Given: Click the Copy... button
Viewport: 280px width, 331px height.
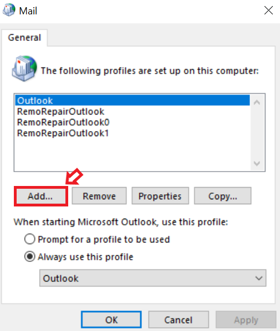Looking at the screenshot, I should point(223,196).
